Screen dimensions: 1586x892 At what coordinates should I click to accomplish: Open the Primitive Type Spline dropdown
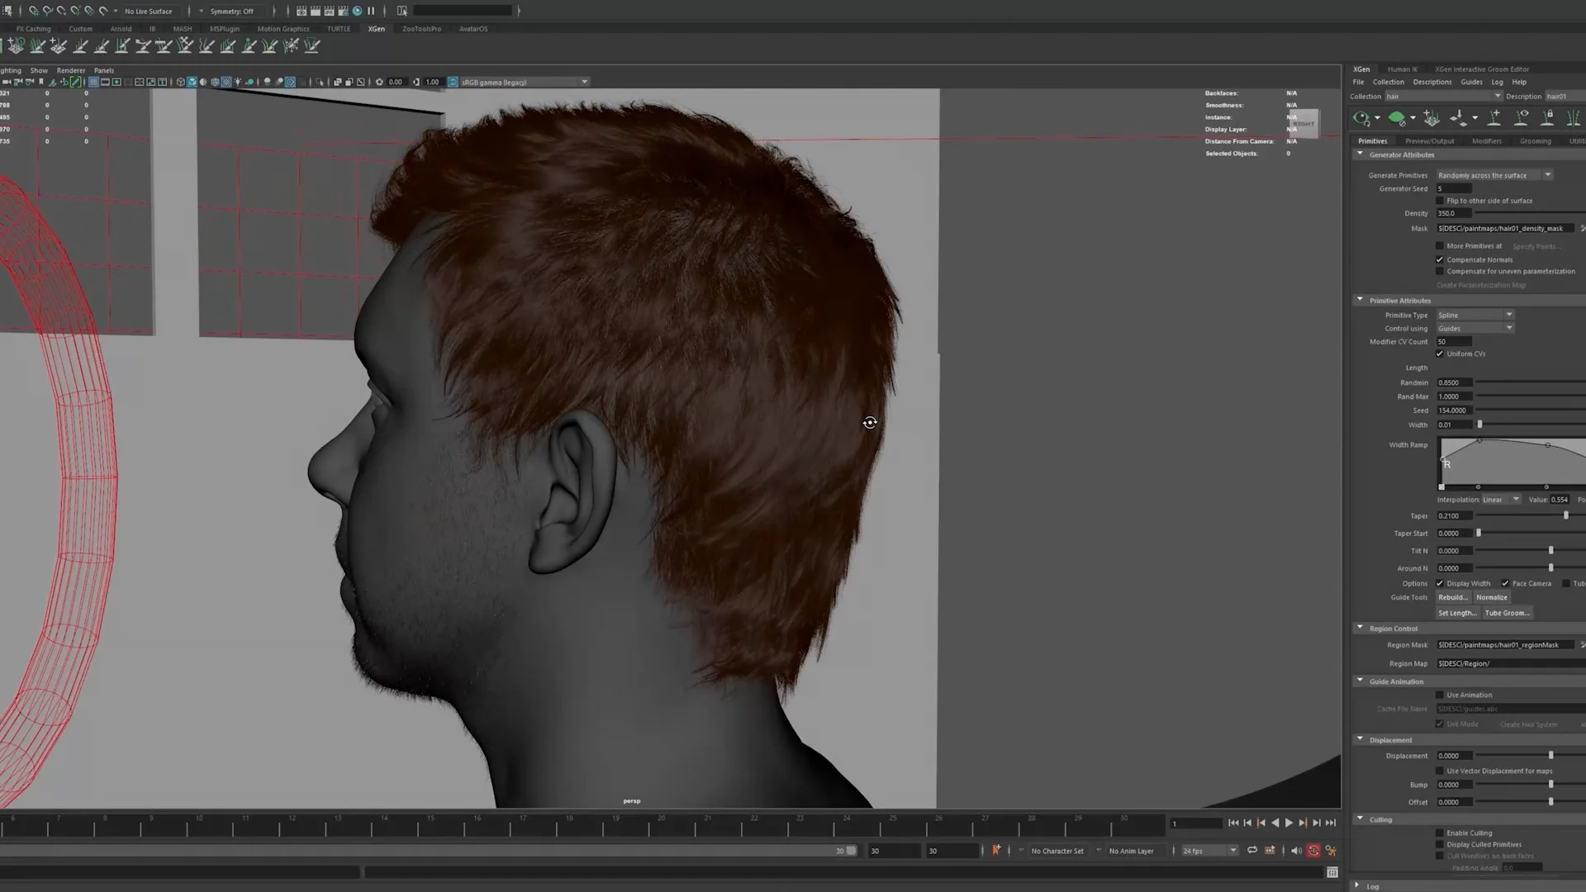[1475, 315]
